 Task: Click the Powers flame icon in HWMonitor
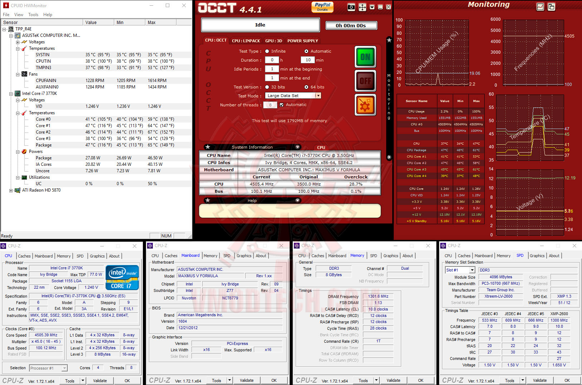[24, 151]
